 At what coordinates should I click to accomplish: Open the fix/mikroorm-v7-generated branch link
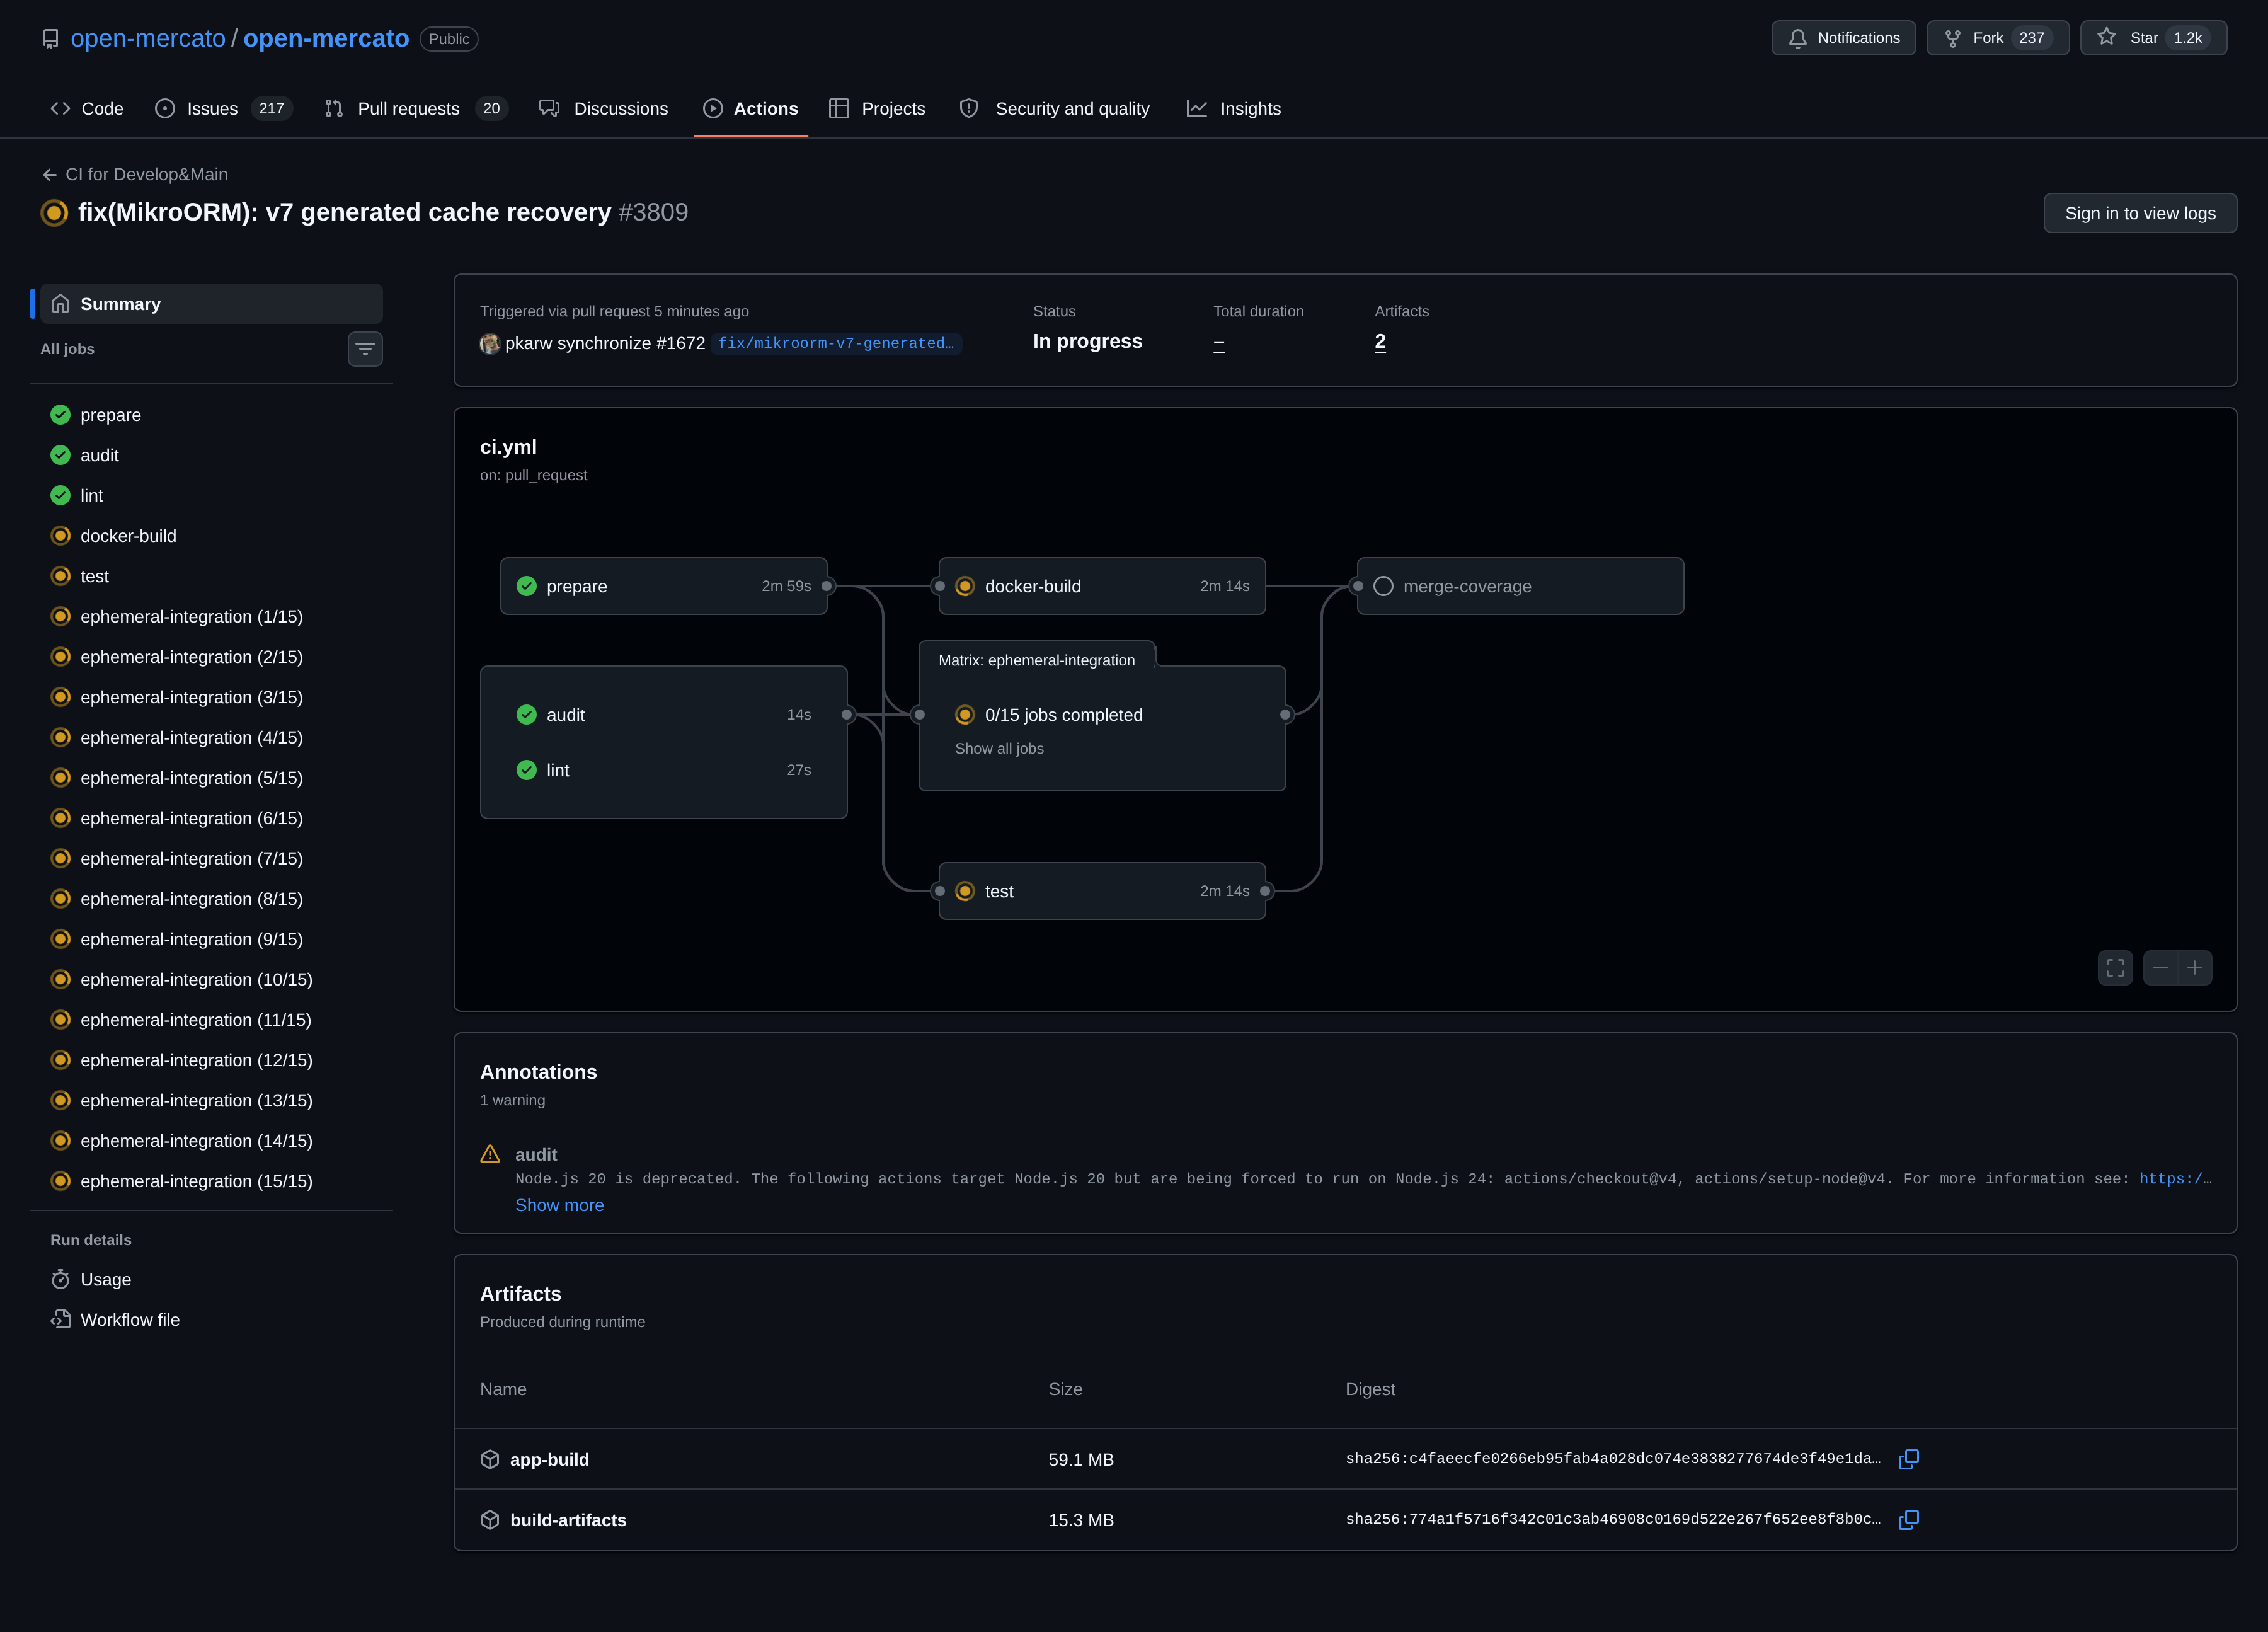[836, 344]
